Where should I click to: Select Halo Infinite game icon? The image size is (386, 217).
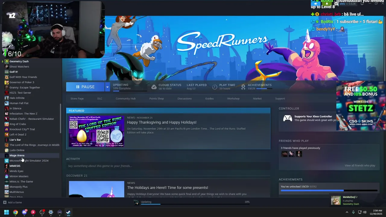point(7,98)
